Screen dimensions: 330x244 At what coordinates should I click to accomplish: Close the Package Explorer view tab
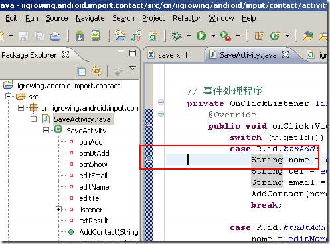point(66,54)
